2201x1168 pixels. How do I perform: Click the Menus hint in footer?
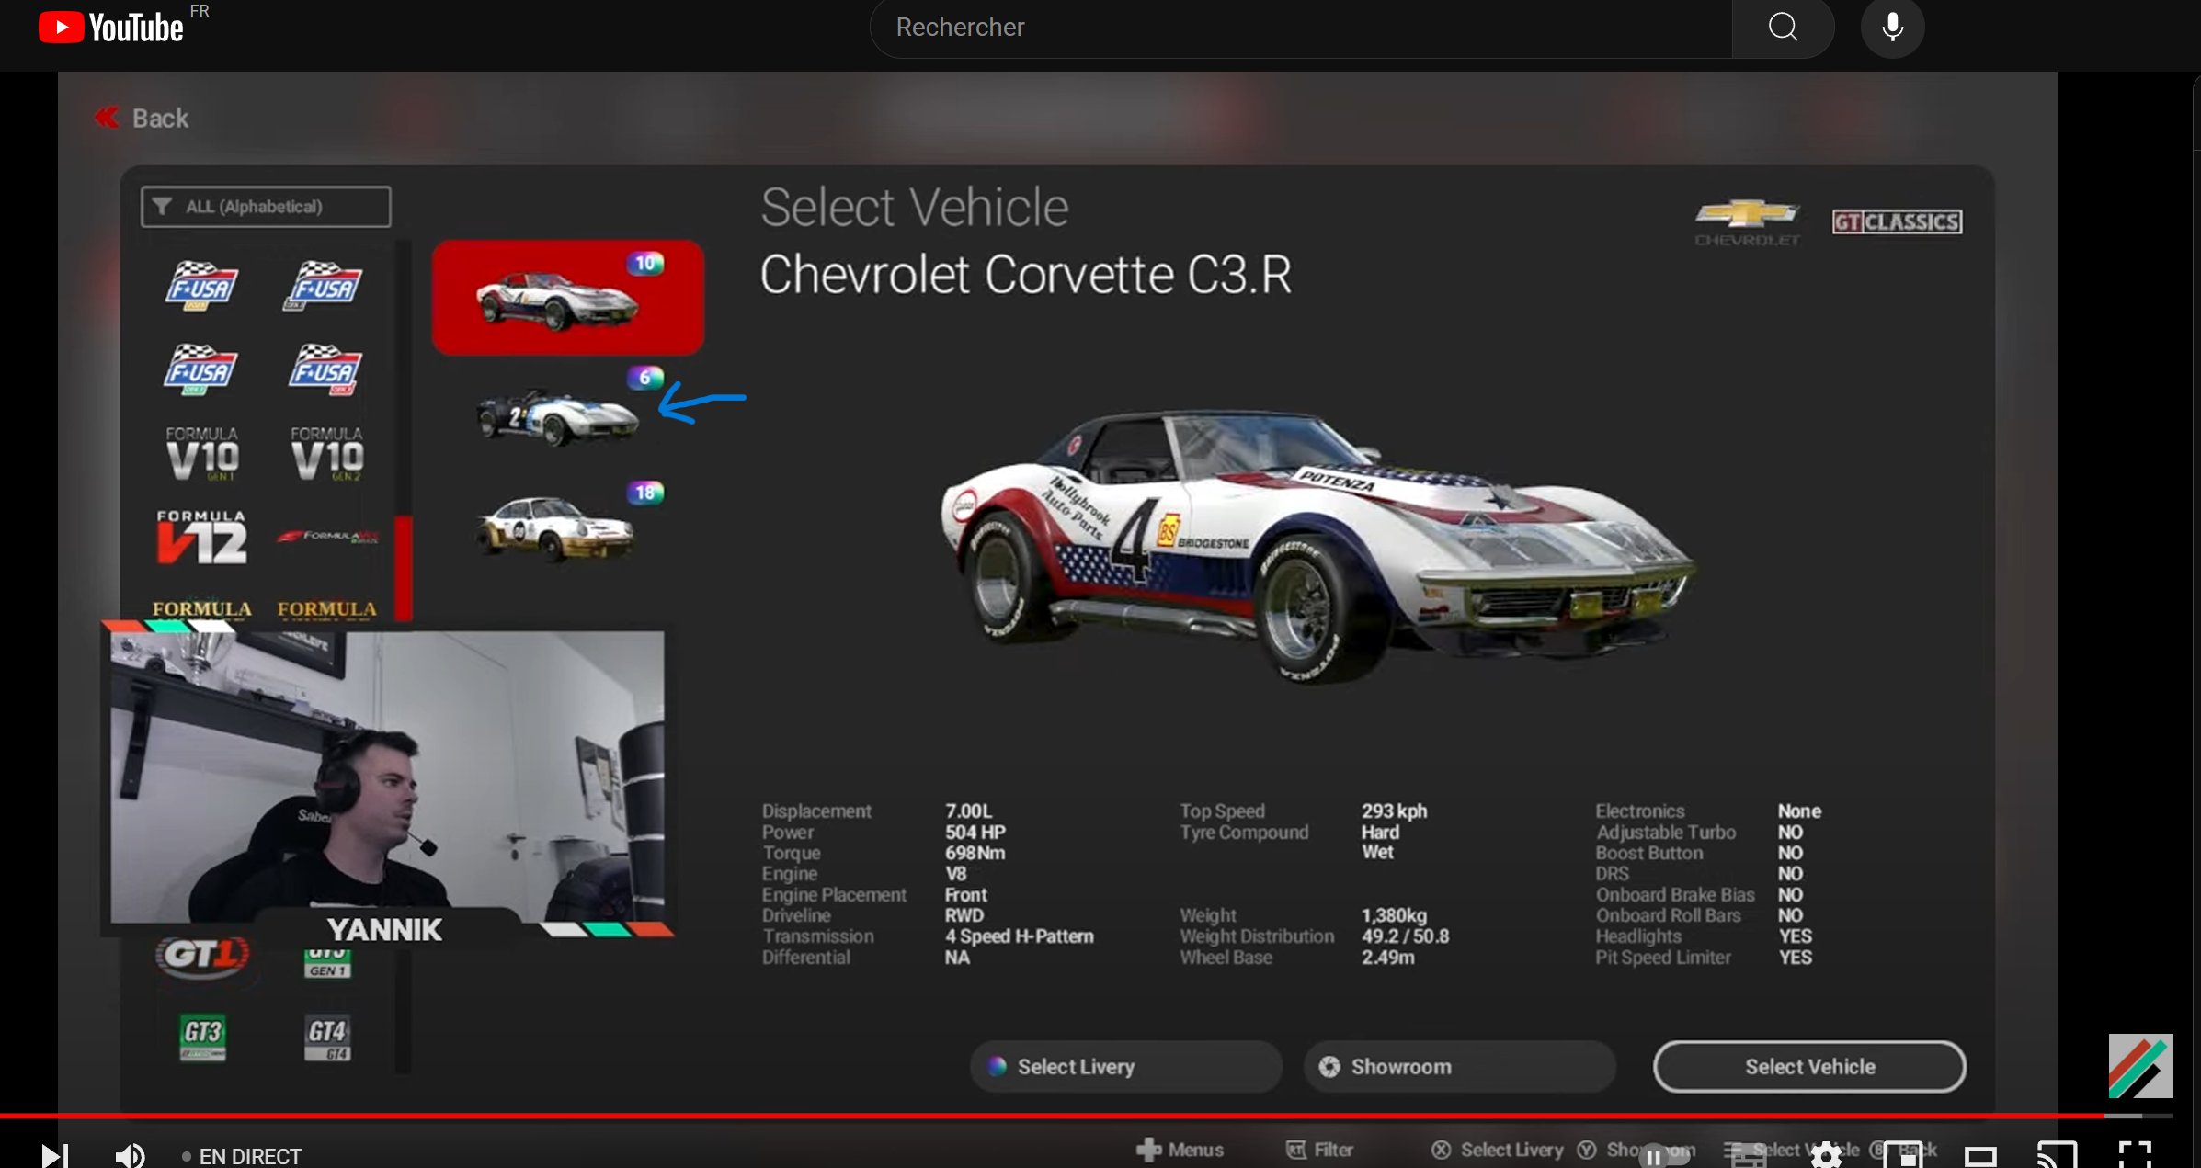1180,1150
